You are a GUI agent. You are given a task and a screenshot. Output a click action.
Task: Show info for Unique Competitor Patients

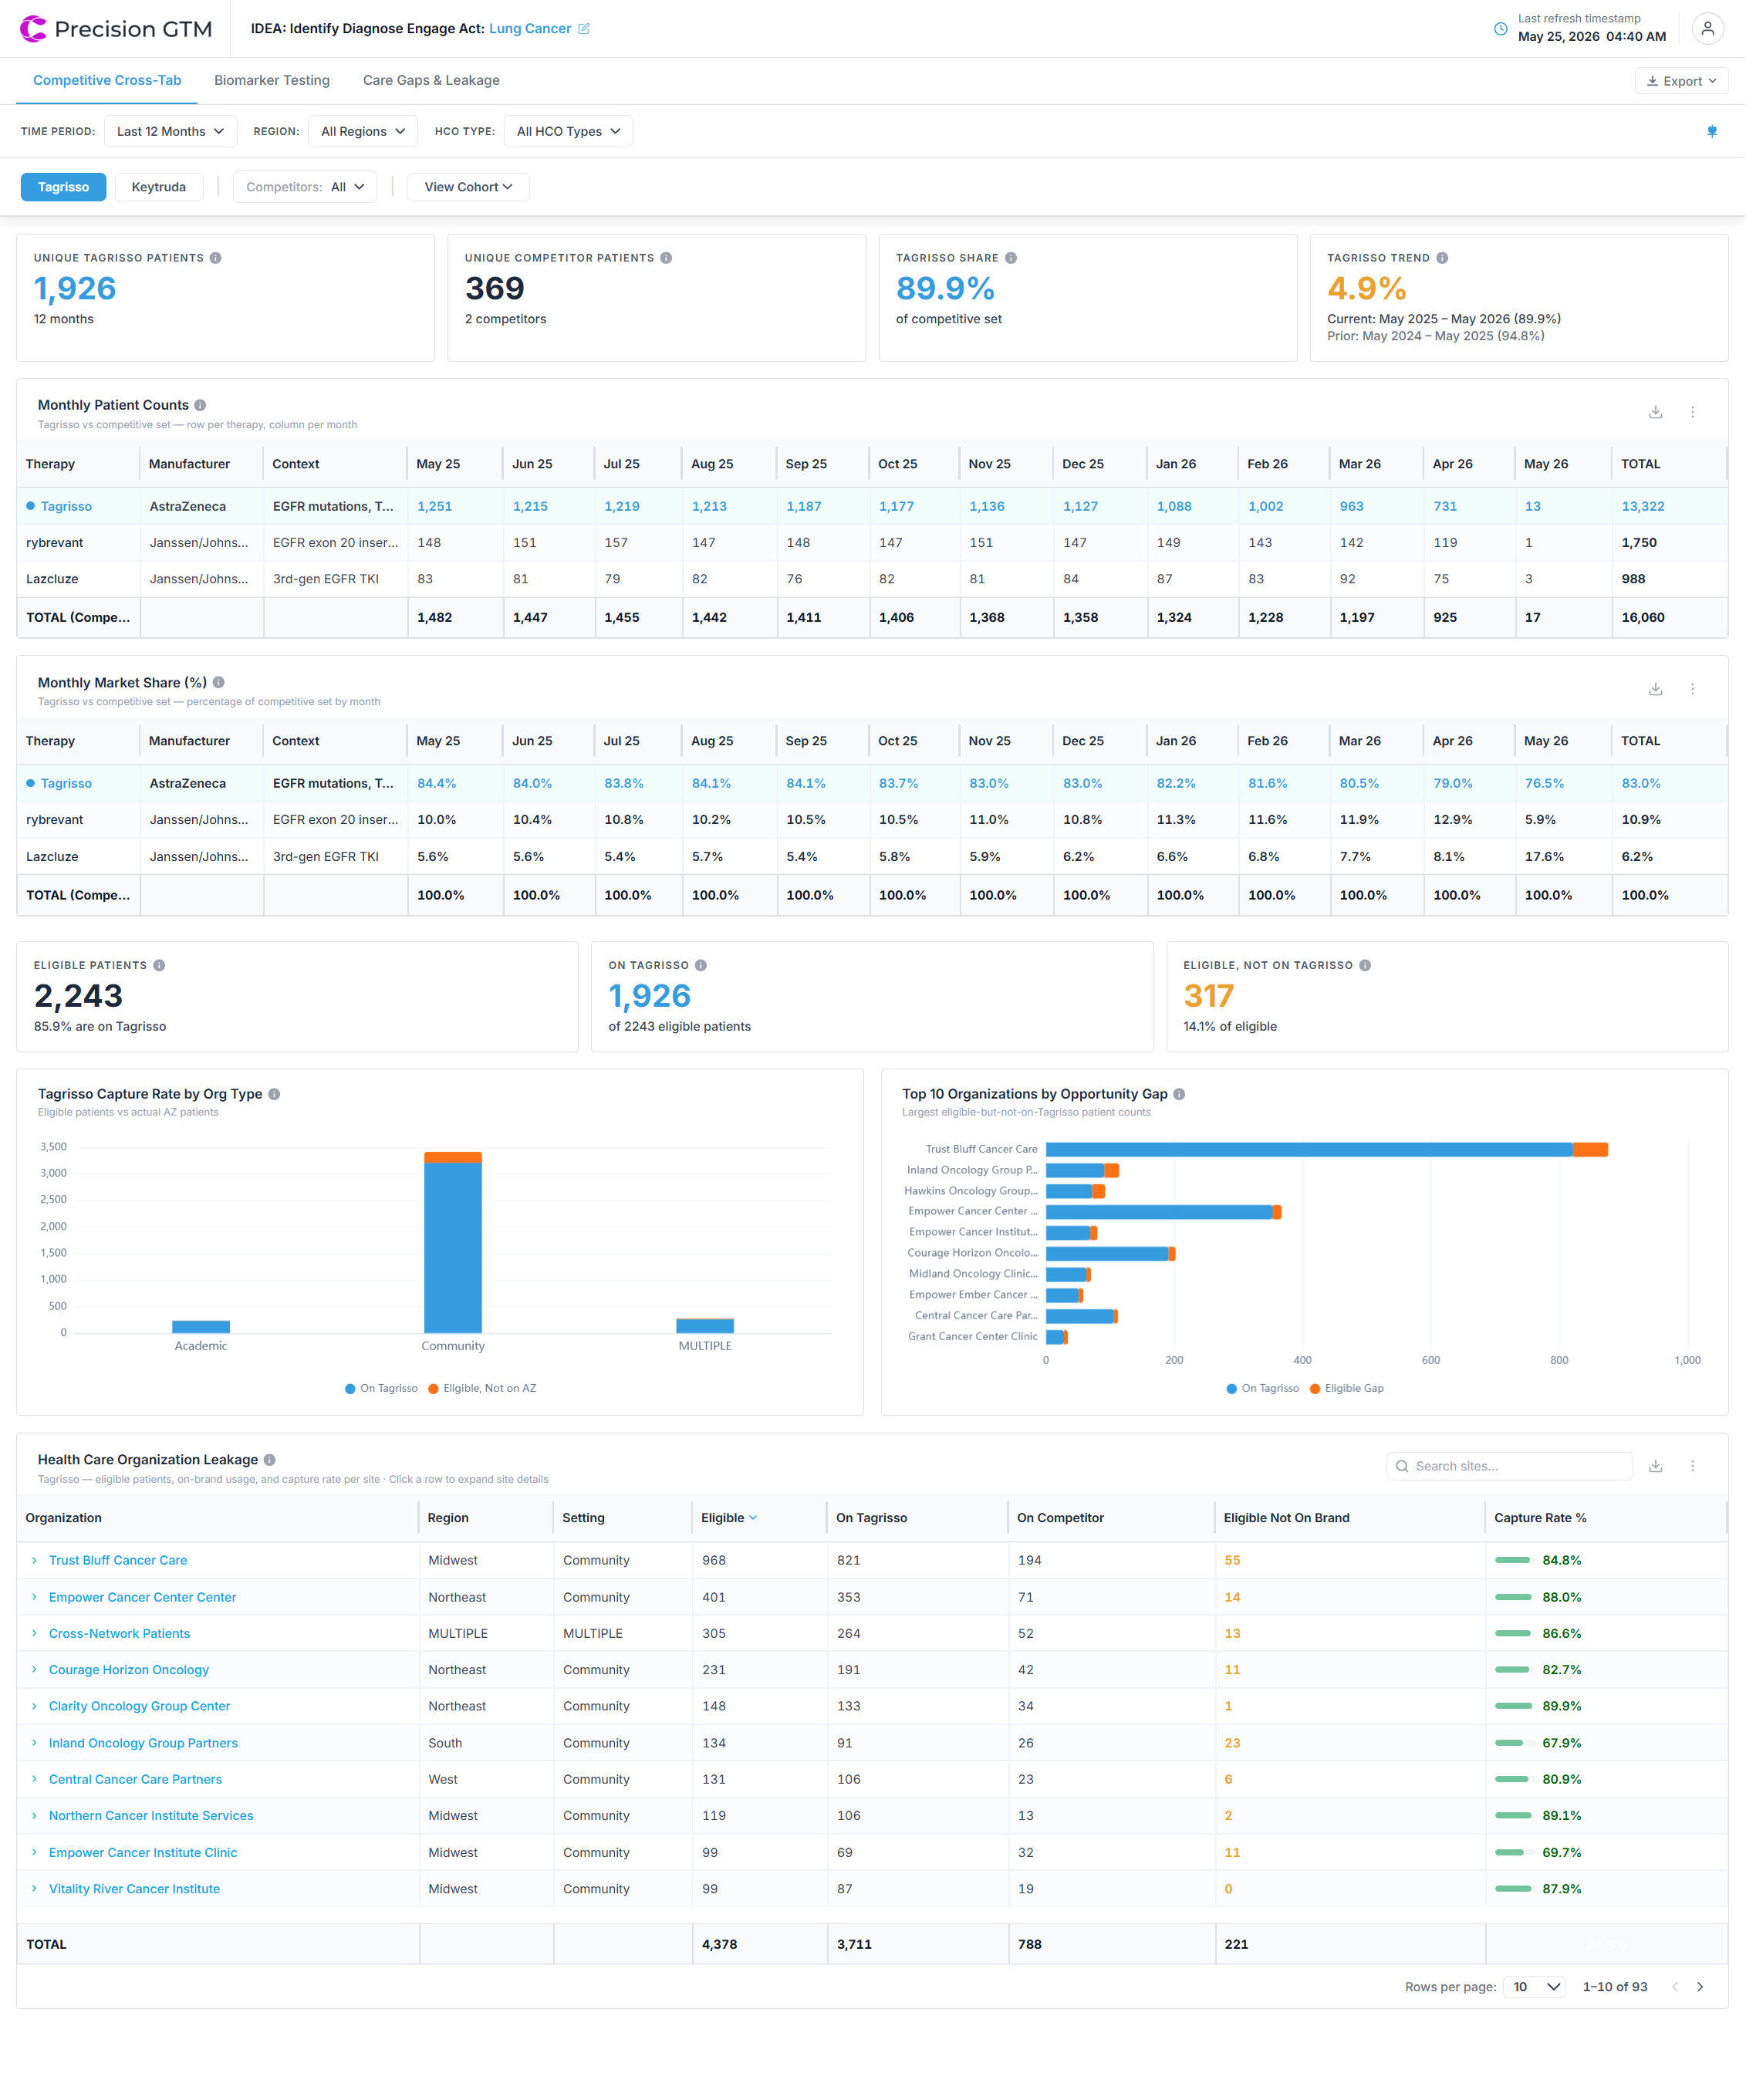(x=666, y=258)
